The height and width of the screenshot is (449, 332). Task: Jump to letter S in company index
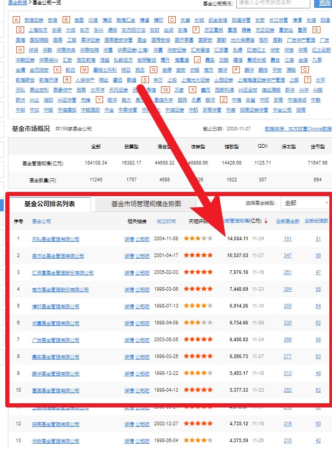point(145,79)
